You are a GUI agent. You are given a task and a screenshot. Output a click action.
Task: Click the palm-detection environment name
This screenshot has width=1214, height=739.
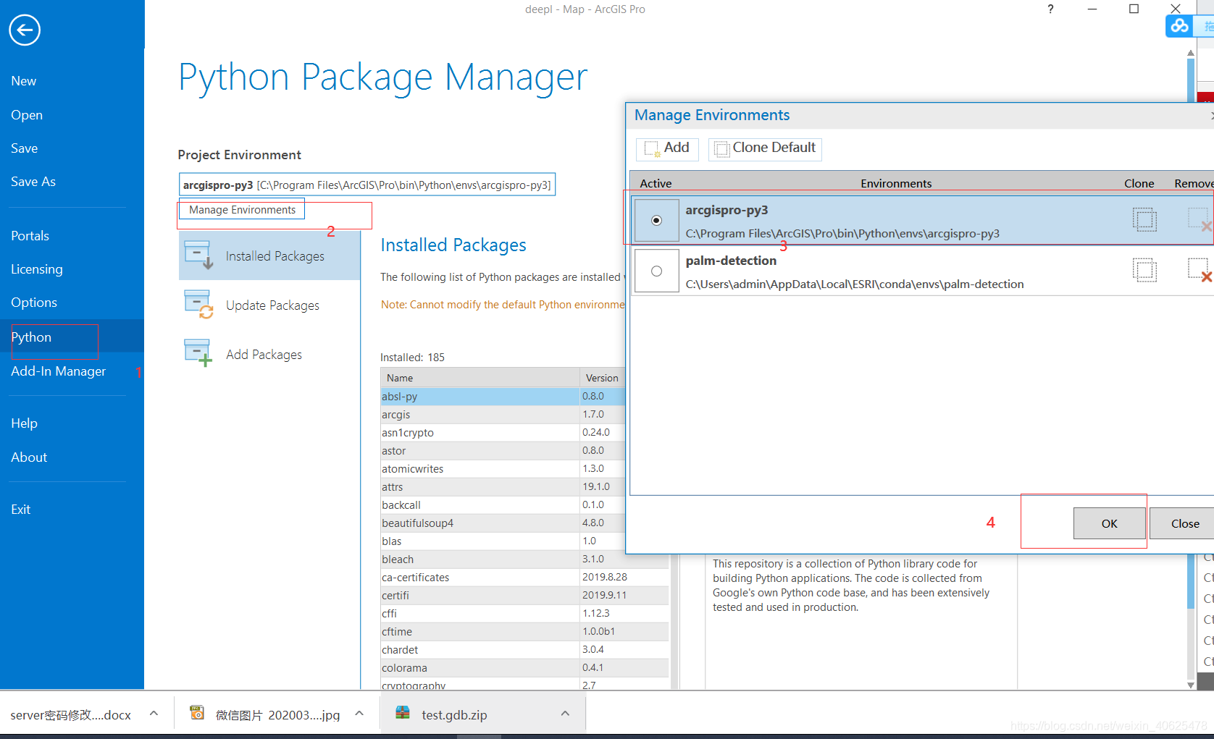click(731, 261)
